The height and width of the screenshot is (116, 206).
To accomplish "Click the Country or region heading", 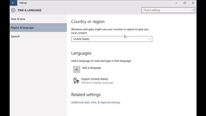I will 88,22.
